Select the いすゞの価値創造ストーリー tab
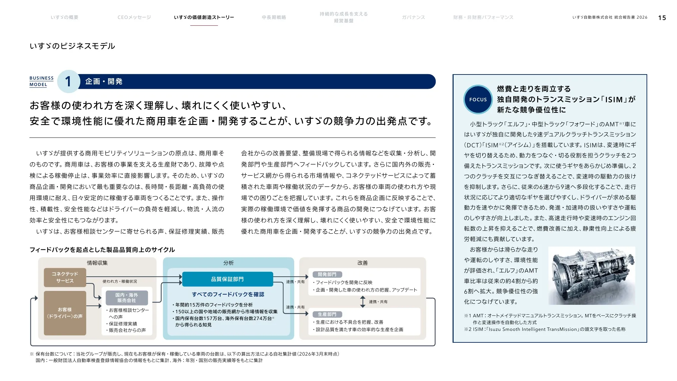The height and width of the screenshot is (381, 677). [x=204, y=17]
